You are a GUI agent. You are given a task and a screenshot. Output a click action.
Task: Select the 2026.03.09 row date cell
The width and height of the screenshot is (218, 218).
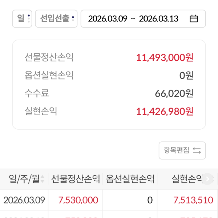tap(24, 200)
